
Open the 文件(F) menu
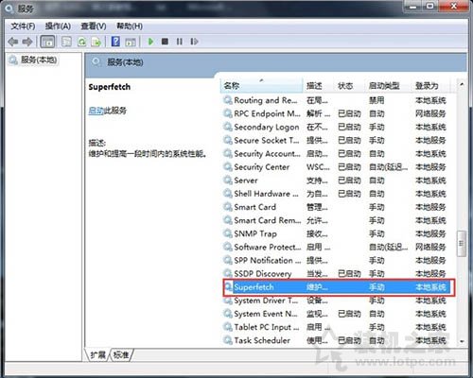(x=23, y=26)
